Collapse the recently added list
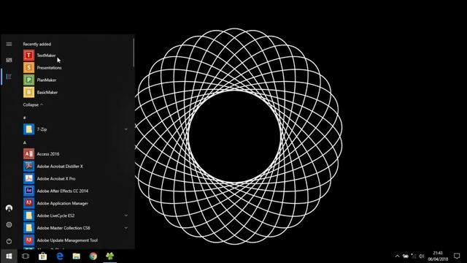The width and height of the screenshot is (467, 263). (x=33, y=104)
